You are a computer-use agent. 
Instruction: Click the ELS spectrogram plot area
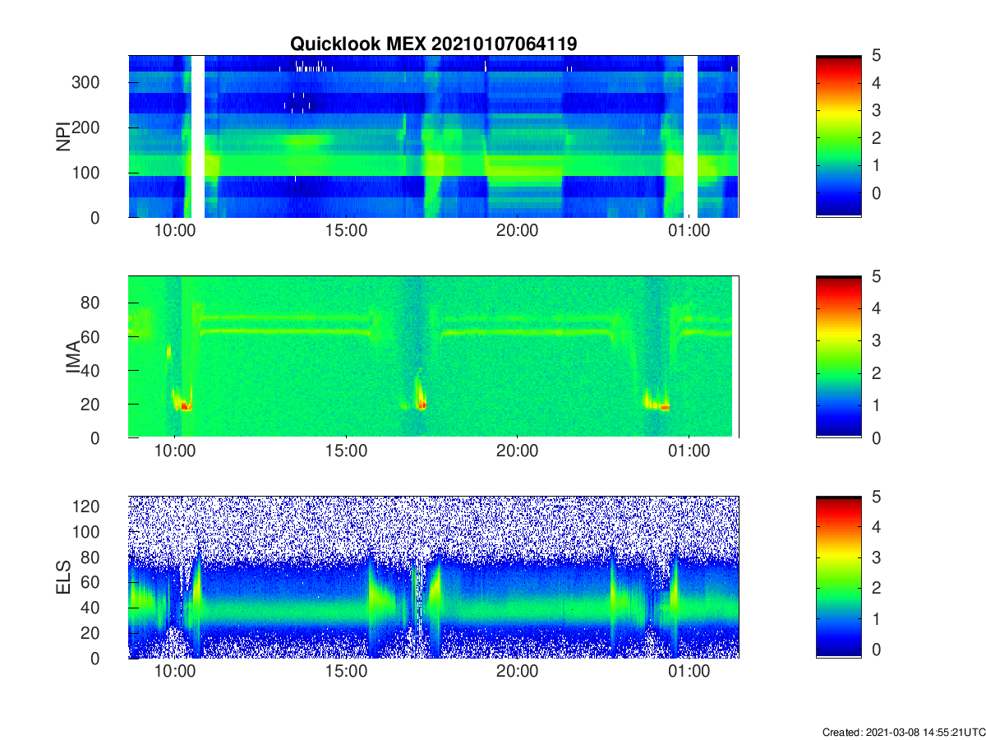(x=434, y=577)
